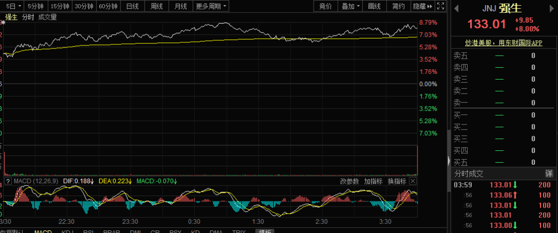
Task: Select the 分时 legend label
Action: tap(28, 17)
